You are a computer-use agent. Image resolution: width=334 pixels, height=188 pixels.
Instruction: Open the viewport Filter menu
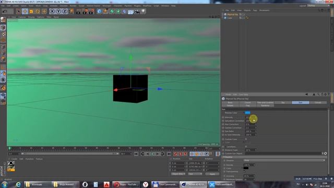coord(49,17)
